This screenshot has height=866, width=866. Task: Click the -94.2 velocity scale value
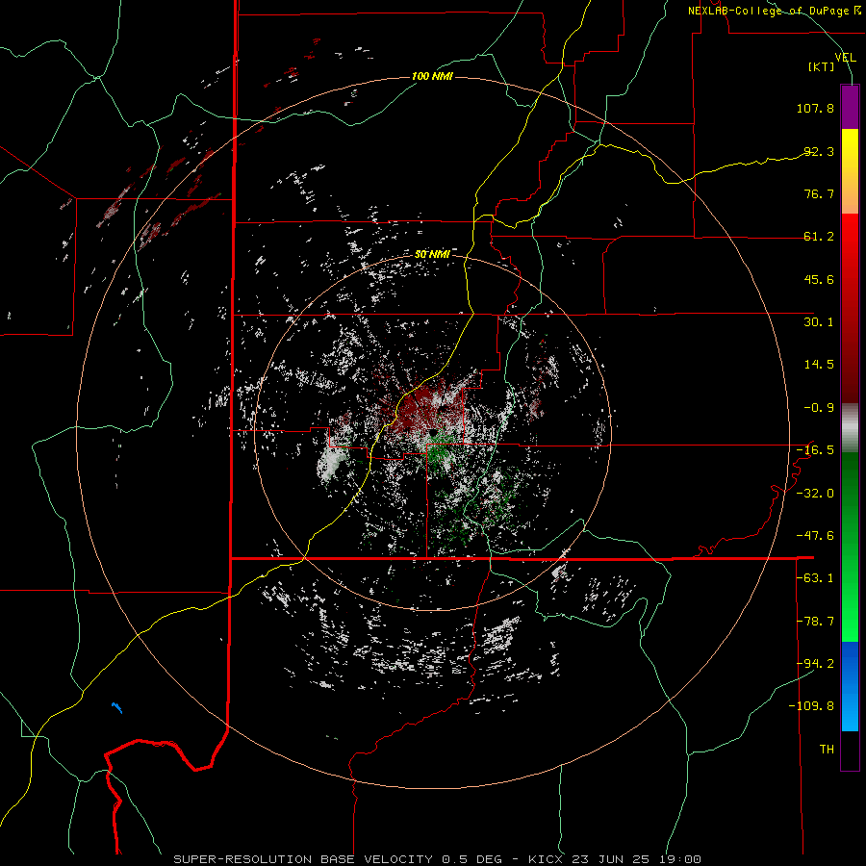pos(815,664)
